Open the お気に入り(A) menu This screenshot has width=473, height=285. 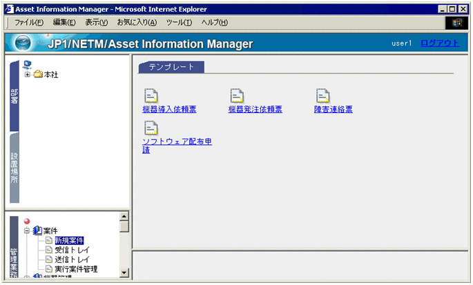[x=137, y=23]
